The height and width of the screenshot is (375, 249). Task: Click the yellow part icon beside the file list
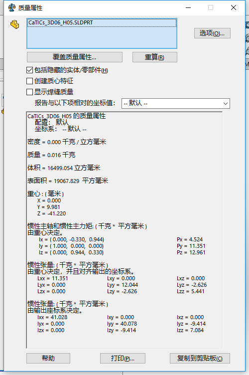15,24
